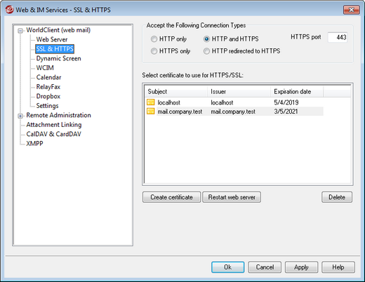Delete the selected certificate
Image resolution: width=365 pixels, height=282 pixels.
pyautogui.click(x=337, y=197)
